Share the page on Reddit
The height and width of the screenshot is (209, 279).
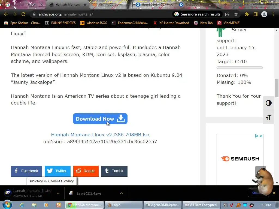tap(86, 171)
